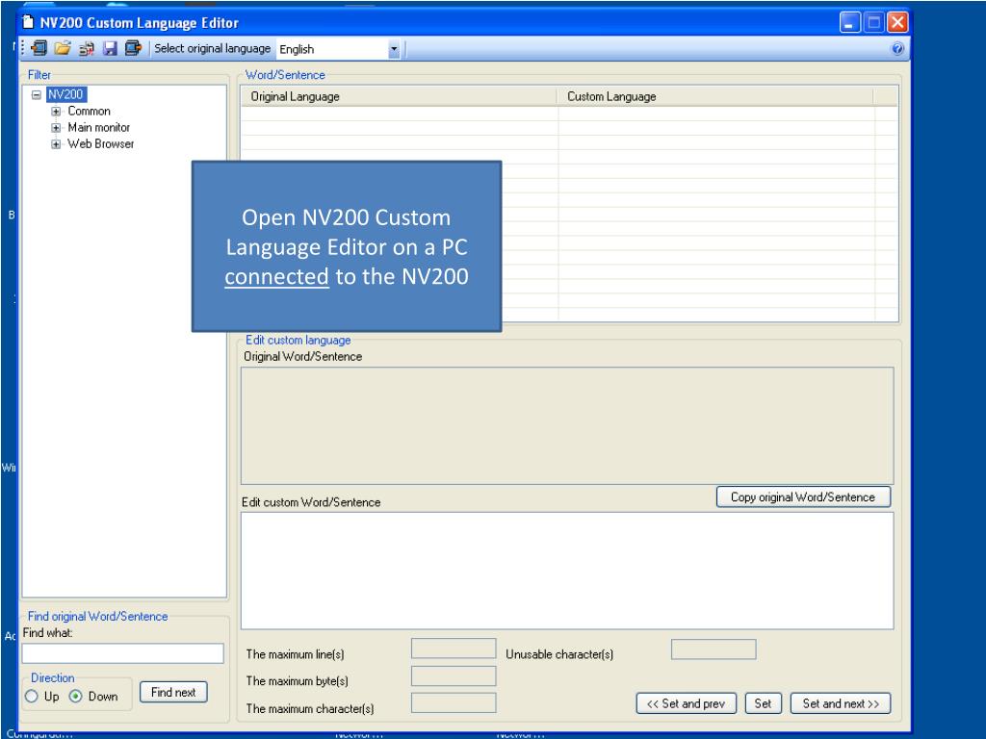Collapse the NV200 tree node
The width and height of the screenshot is (986, 739).
[x=37, y=95]
